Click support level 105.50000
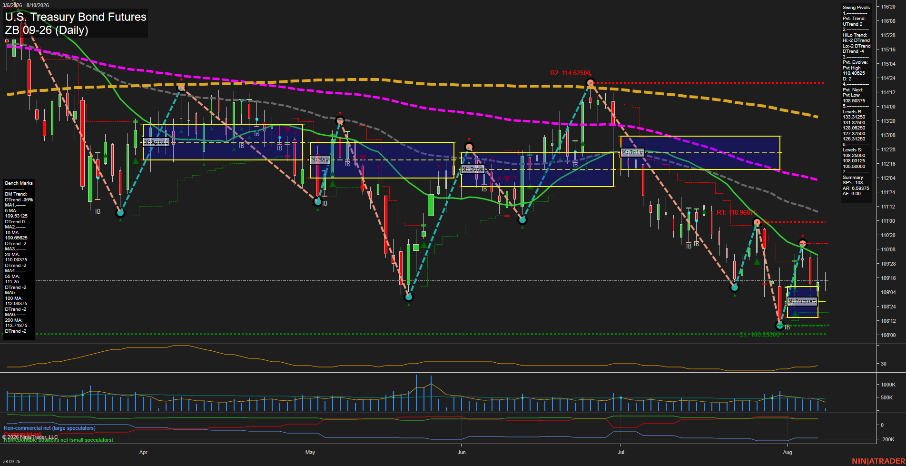This screenshot has height=466, width=906. click(854, 166)
